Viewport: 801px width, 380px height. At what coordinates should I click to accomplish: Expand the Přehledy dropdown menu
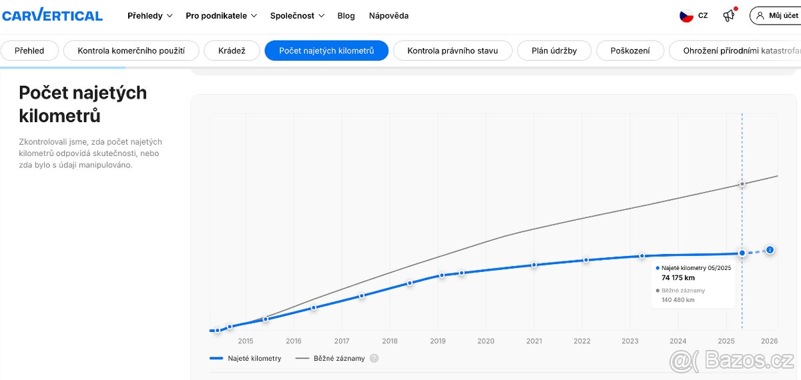coord(150,15)
